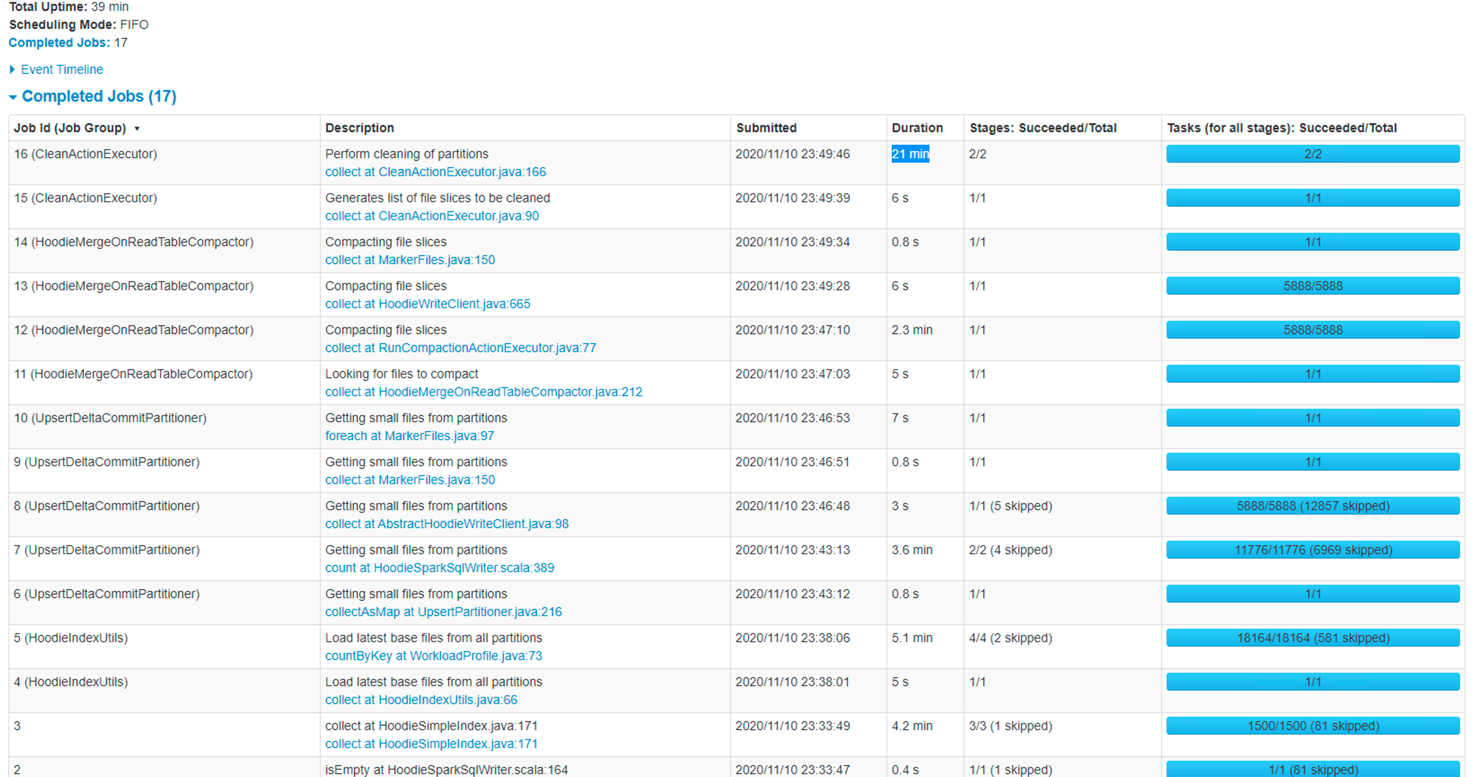Sort table by Duration column header

[x=917, y=128]
